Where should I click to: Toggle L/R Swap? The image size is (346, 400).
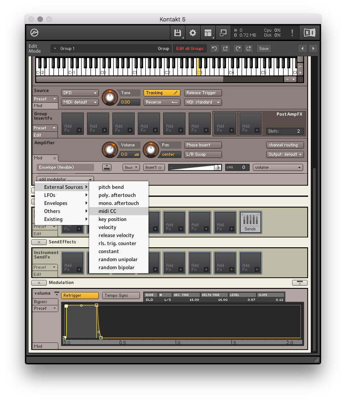[203, 154]
